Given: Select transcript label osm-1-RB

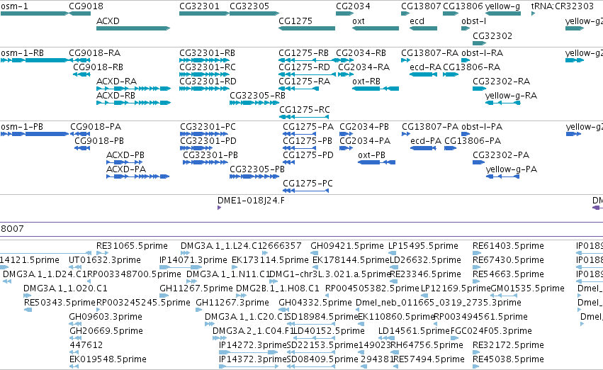Looking at the screenshot, I should (x=22, y=53).
